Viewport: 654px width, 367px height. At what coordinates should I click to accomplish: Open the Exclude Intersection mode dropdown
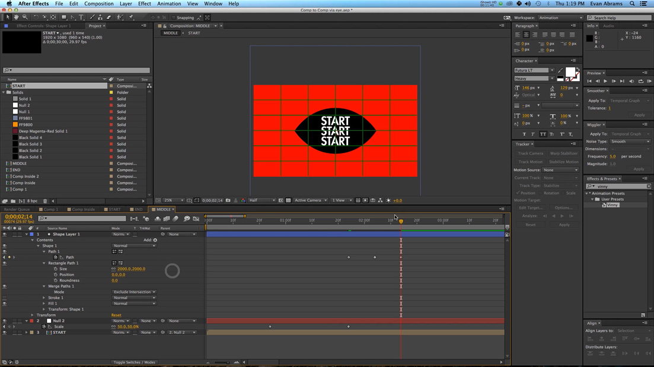(134, 292)
